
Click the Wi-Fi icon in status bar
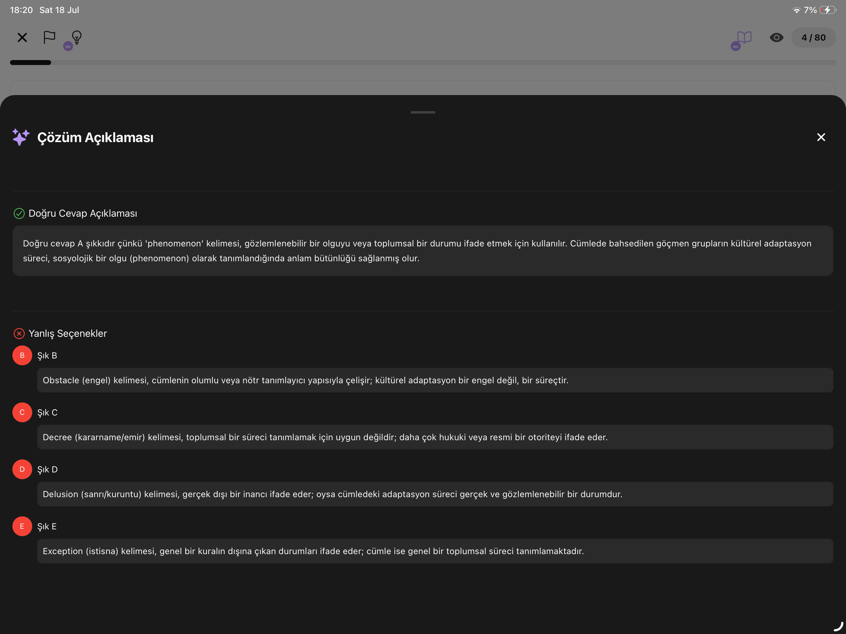point(797,10)
